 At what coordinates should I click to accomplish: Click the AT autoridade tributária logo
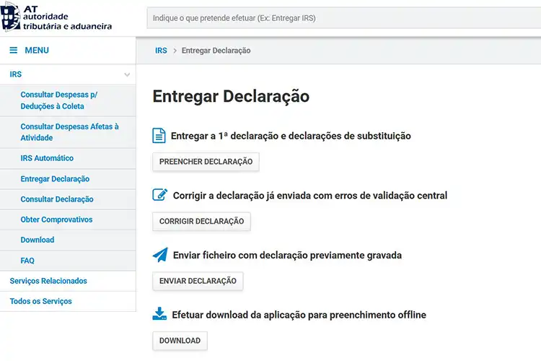[x=56, y=17]
